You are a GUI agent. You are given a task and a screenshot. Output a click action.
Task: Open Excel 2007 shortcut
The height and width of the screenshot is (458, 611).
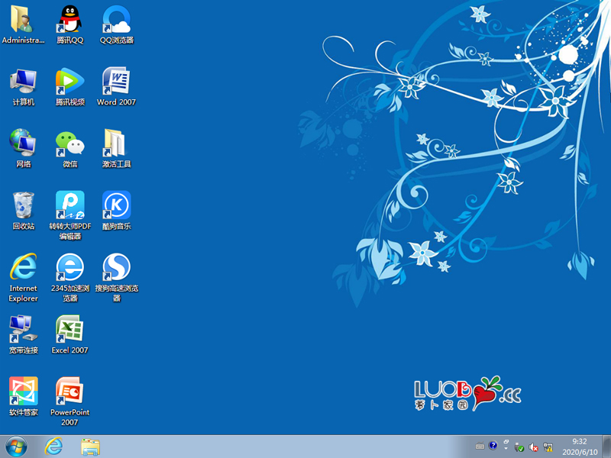[70, 334]
